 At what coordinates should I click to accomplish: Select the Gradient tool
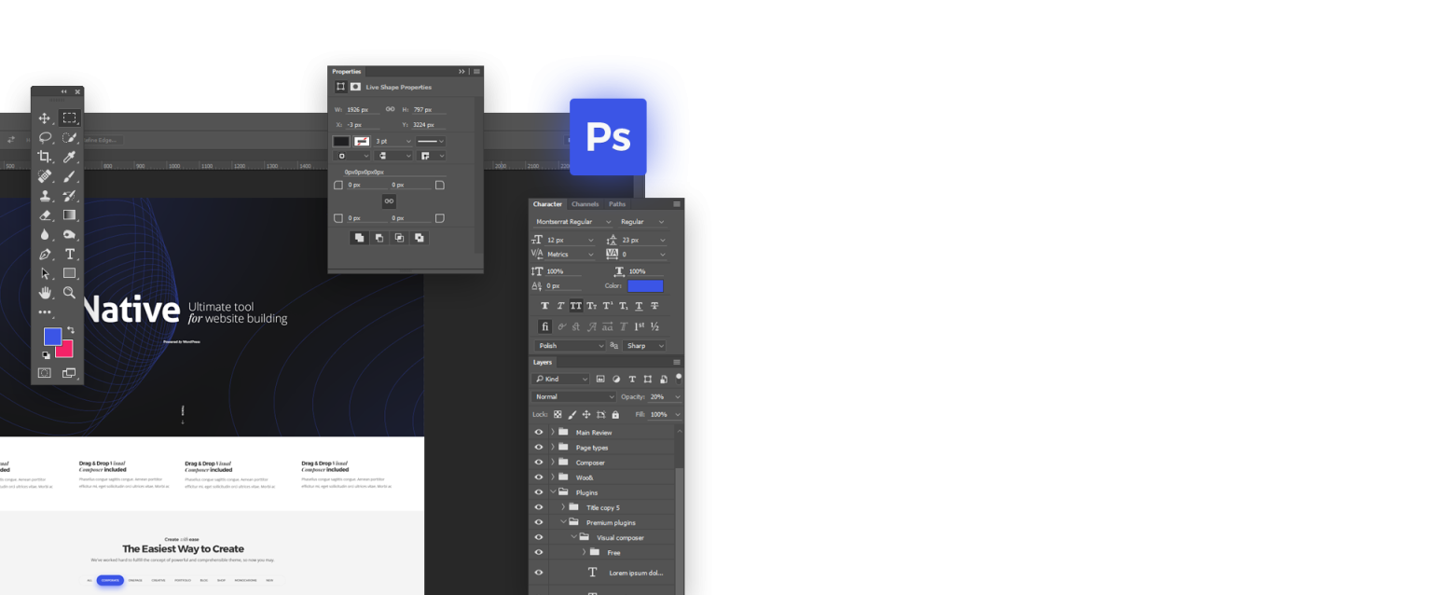click(69, 215)
